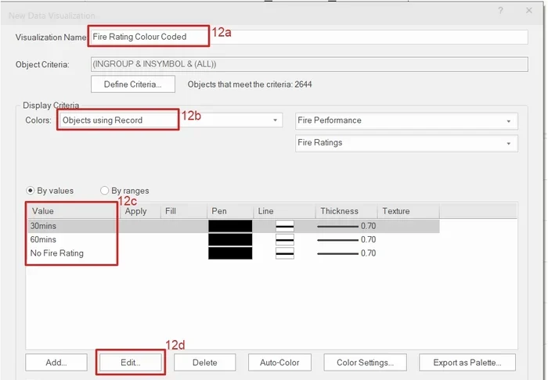548x380 pixels.
Task: Click the help question mark icon
Action: point(501,10)
